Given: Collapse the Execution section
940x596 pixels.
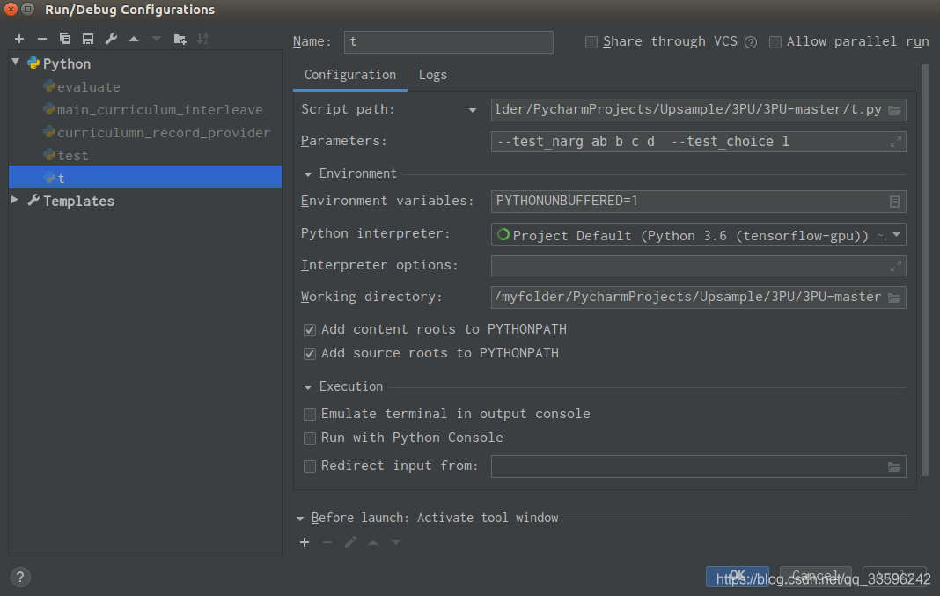Looking at the screenshot, I should (x=307, y=387).
